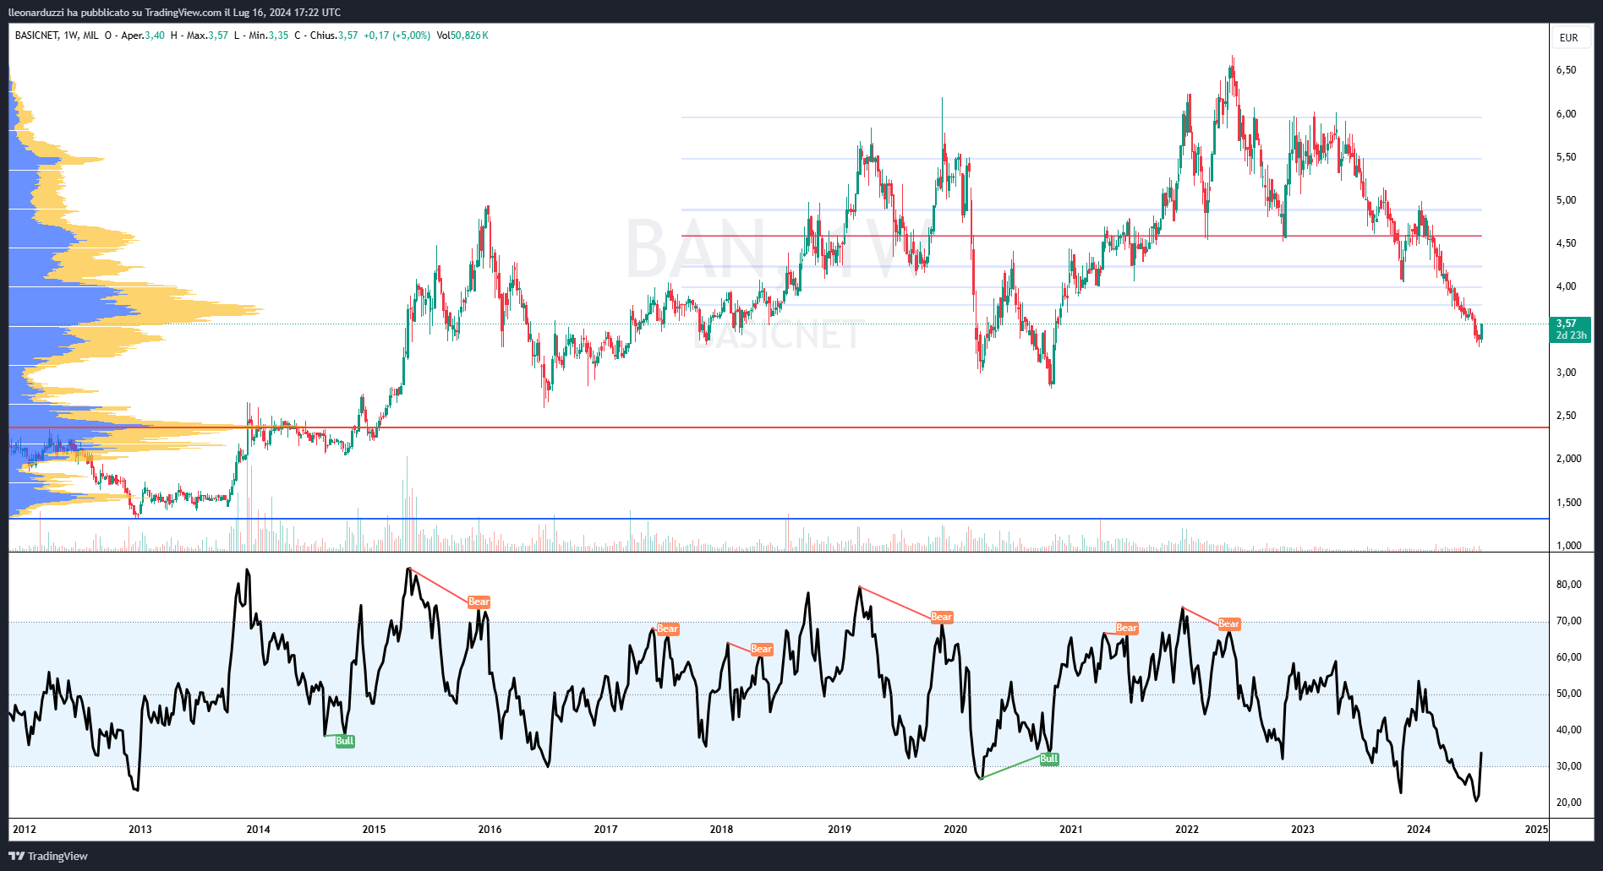Click the 2024 time axis label
Viewport: 1603px width, 871px height.
pos(1419,829)
